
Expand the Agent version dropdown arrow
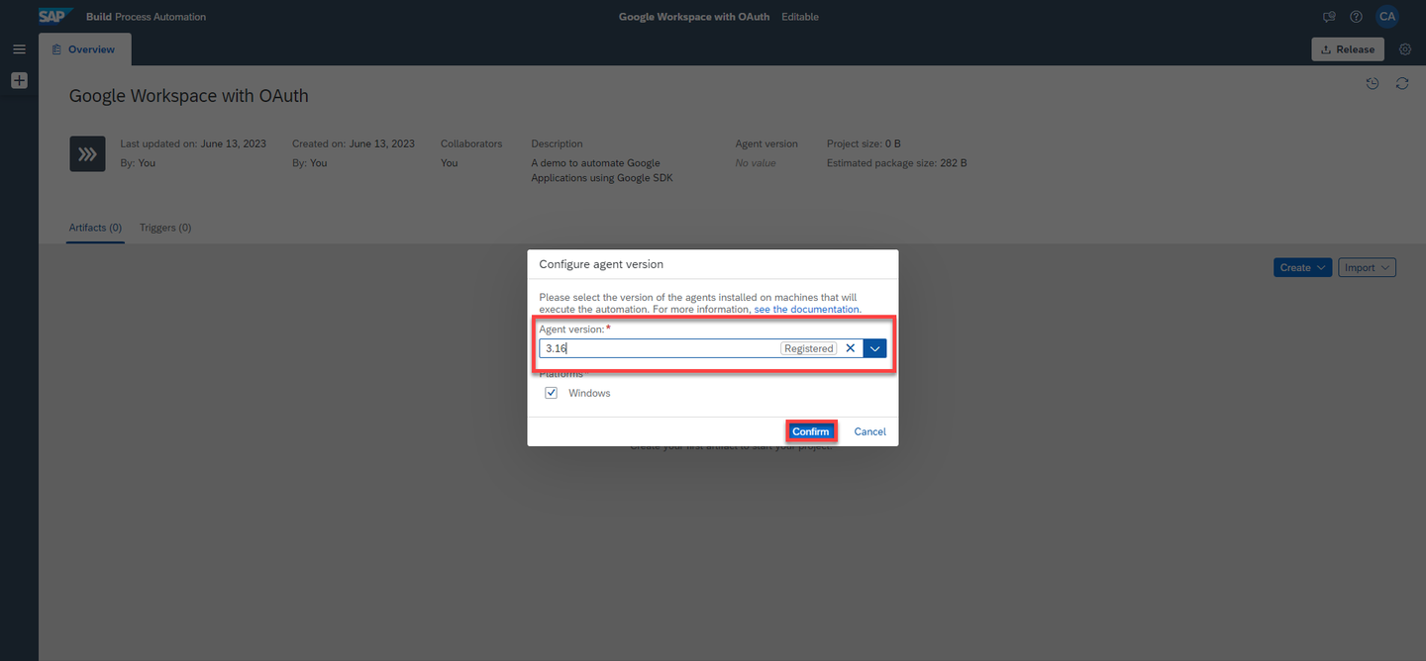(x=875, y=348)
